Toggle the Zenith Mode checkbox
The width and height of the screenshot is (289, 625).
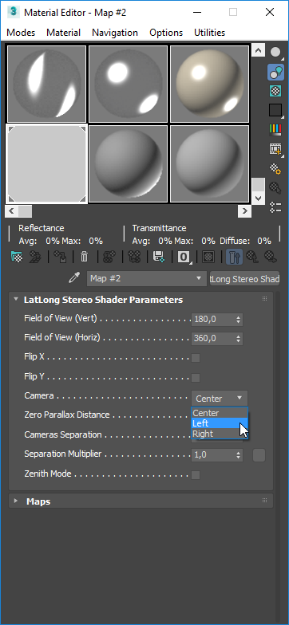pyautogui.click(x=196, y=475)
